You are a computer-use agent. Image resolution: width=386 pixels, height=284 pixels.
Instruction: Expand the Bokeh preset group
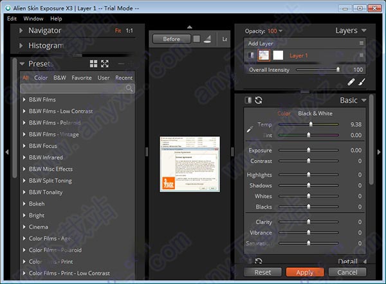[24, 204]
